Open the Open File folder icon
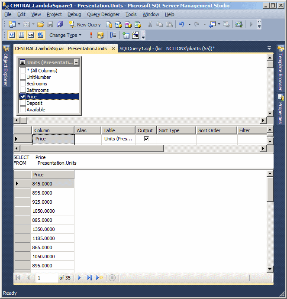287x299 pixels. (41, 24)
